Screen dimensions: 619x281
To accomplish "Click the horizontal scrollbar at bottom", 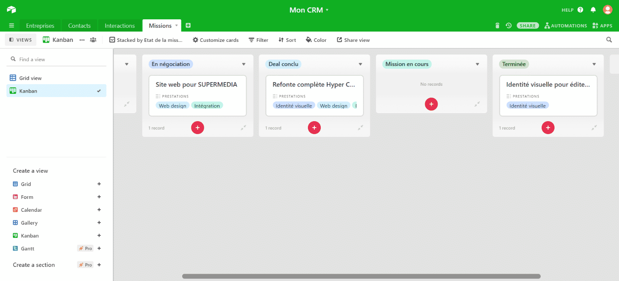I will [361, 277].
